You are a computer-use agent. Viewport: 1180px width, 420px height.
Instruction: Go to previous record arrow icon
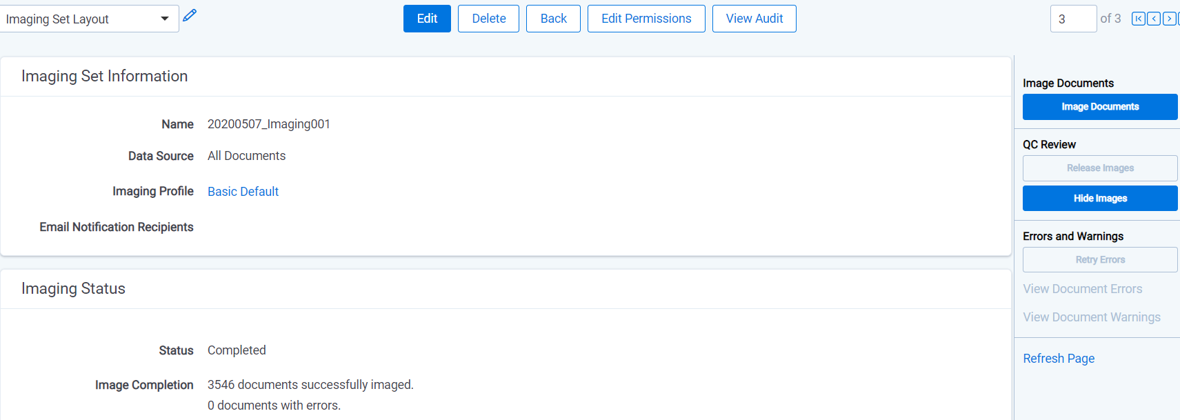coord(1154,19)
